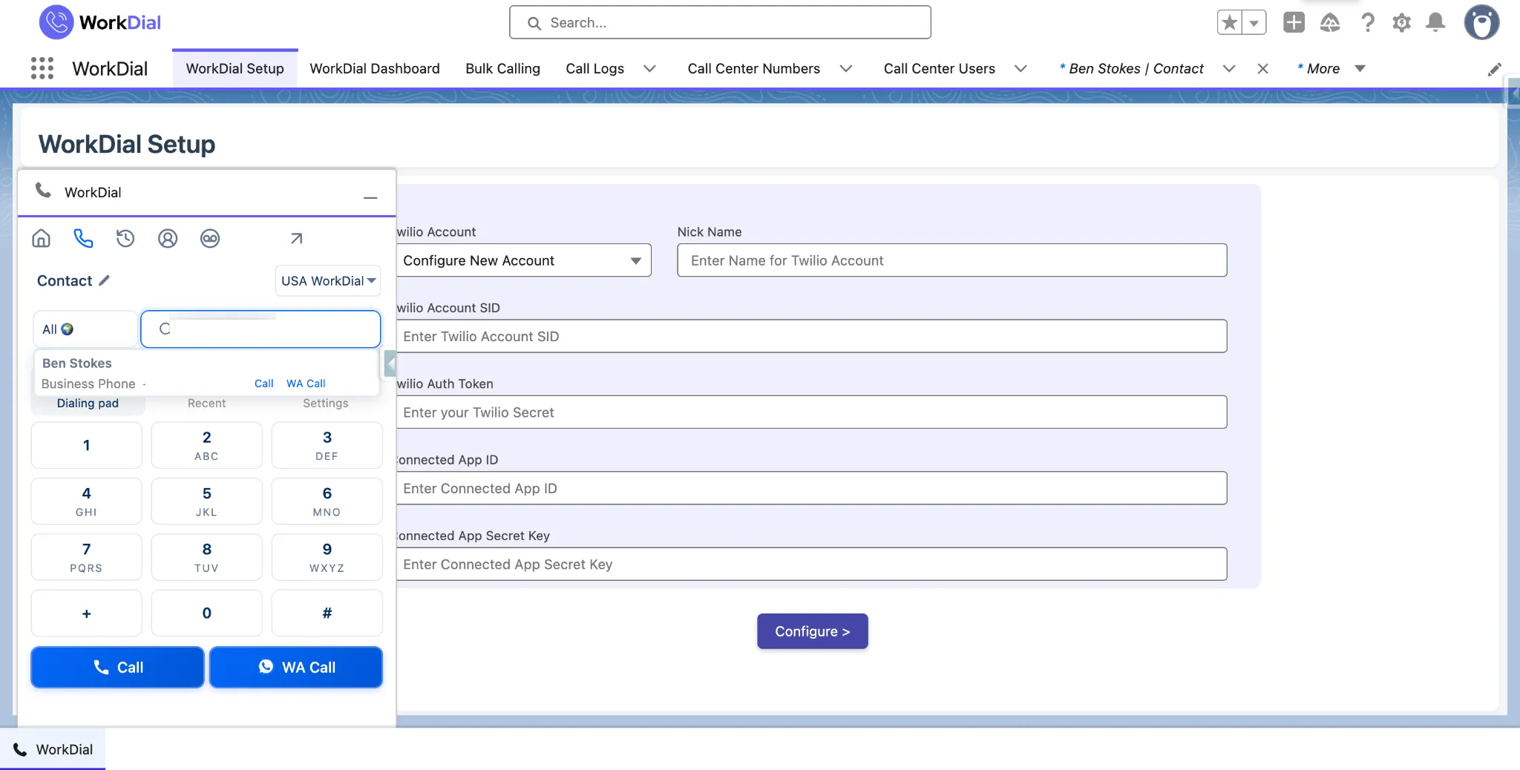Open call history clock icon
The width and height of the screenshot is (1520, 770).
point(125,238)
